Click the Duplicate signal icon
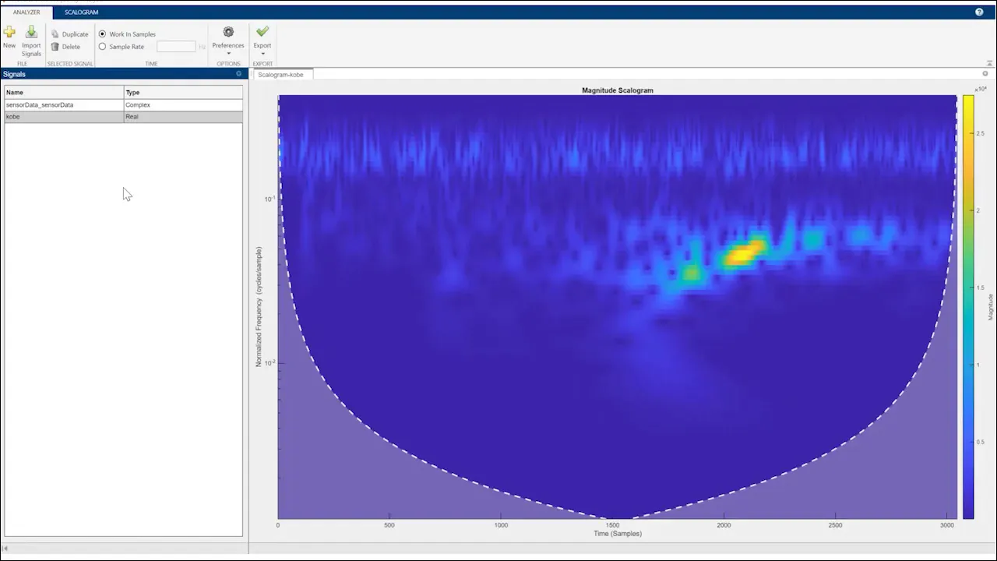Viewport: 997px width, 561px height. (x=55, y=34)
